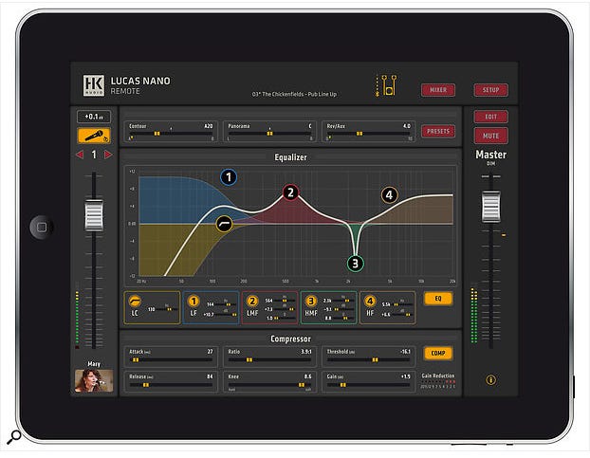
Task: Adjust the HF frequency mini slider
Action: [402, 303]
